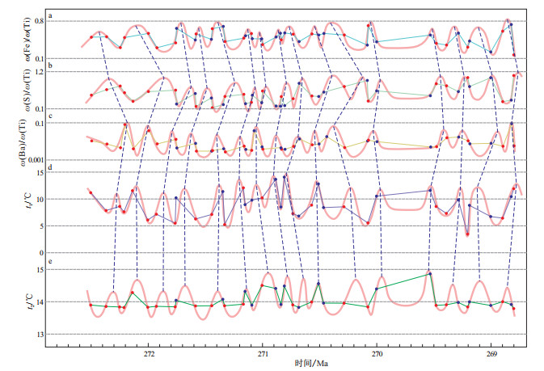Screen dimensions: 544x371
Task: Click the panel label "e"
Action: 50,261
